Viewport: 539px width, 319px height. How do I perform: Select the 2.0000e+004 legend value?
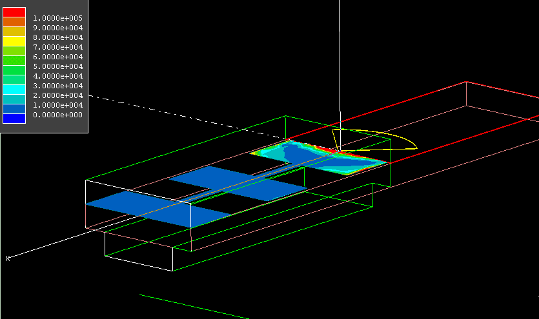[58, 95]
